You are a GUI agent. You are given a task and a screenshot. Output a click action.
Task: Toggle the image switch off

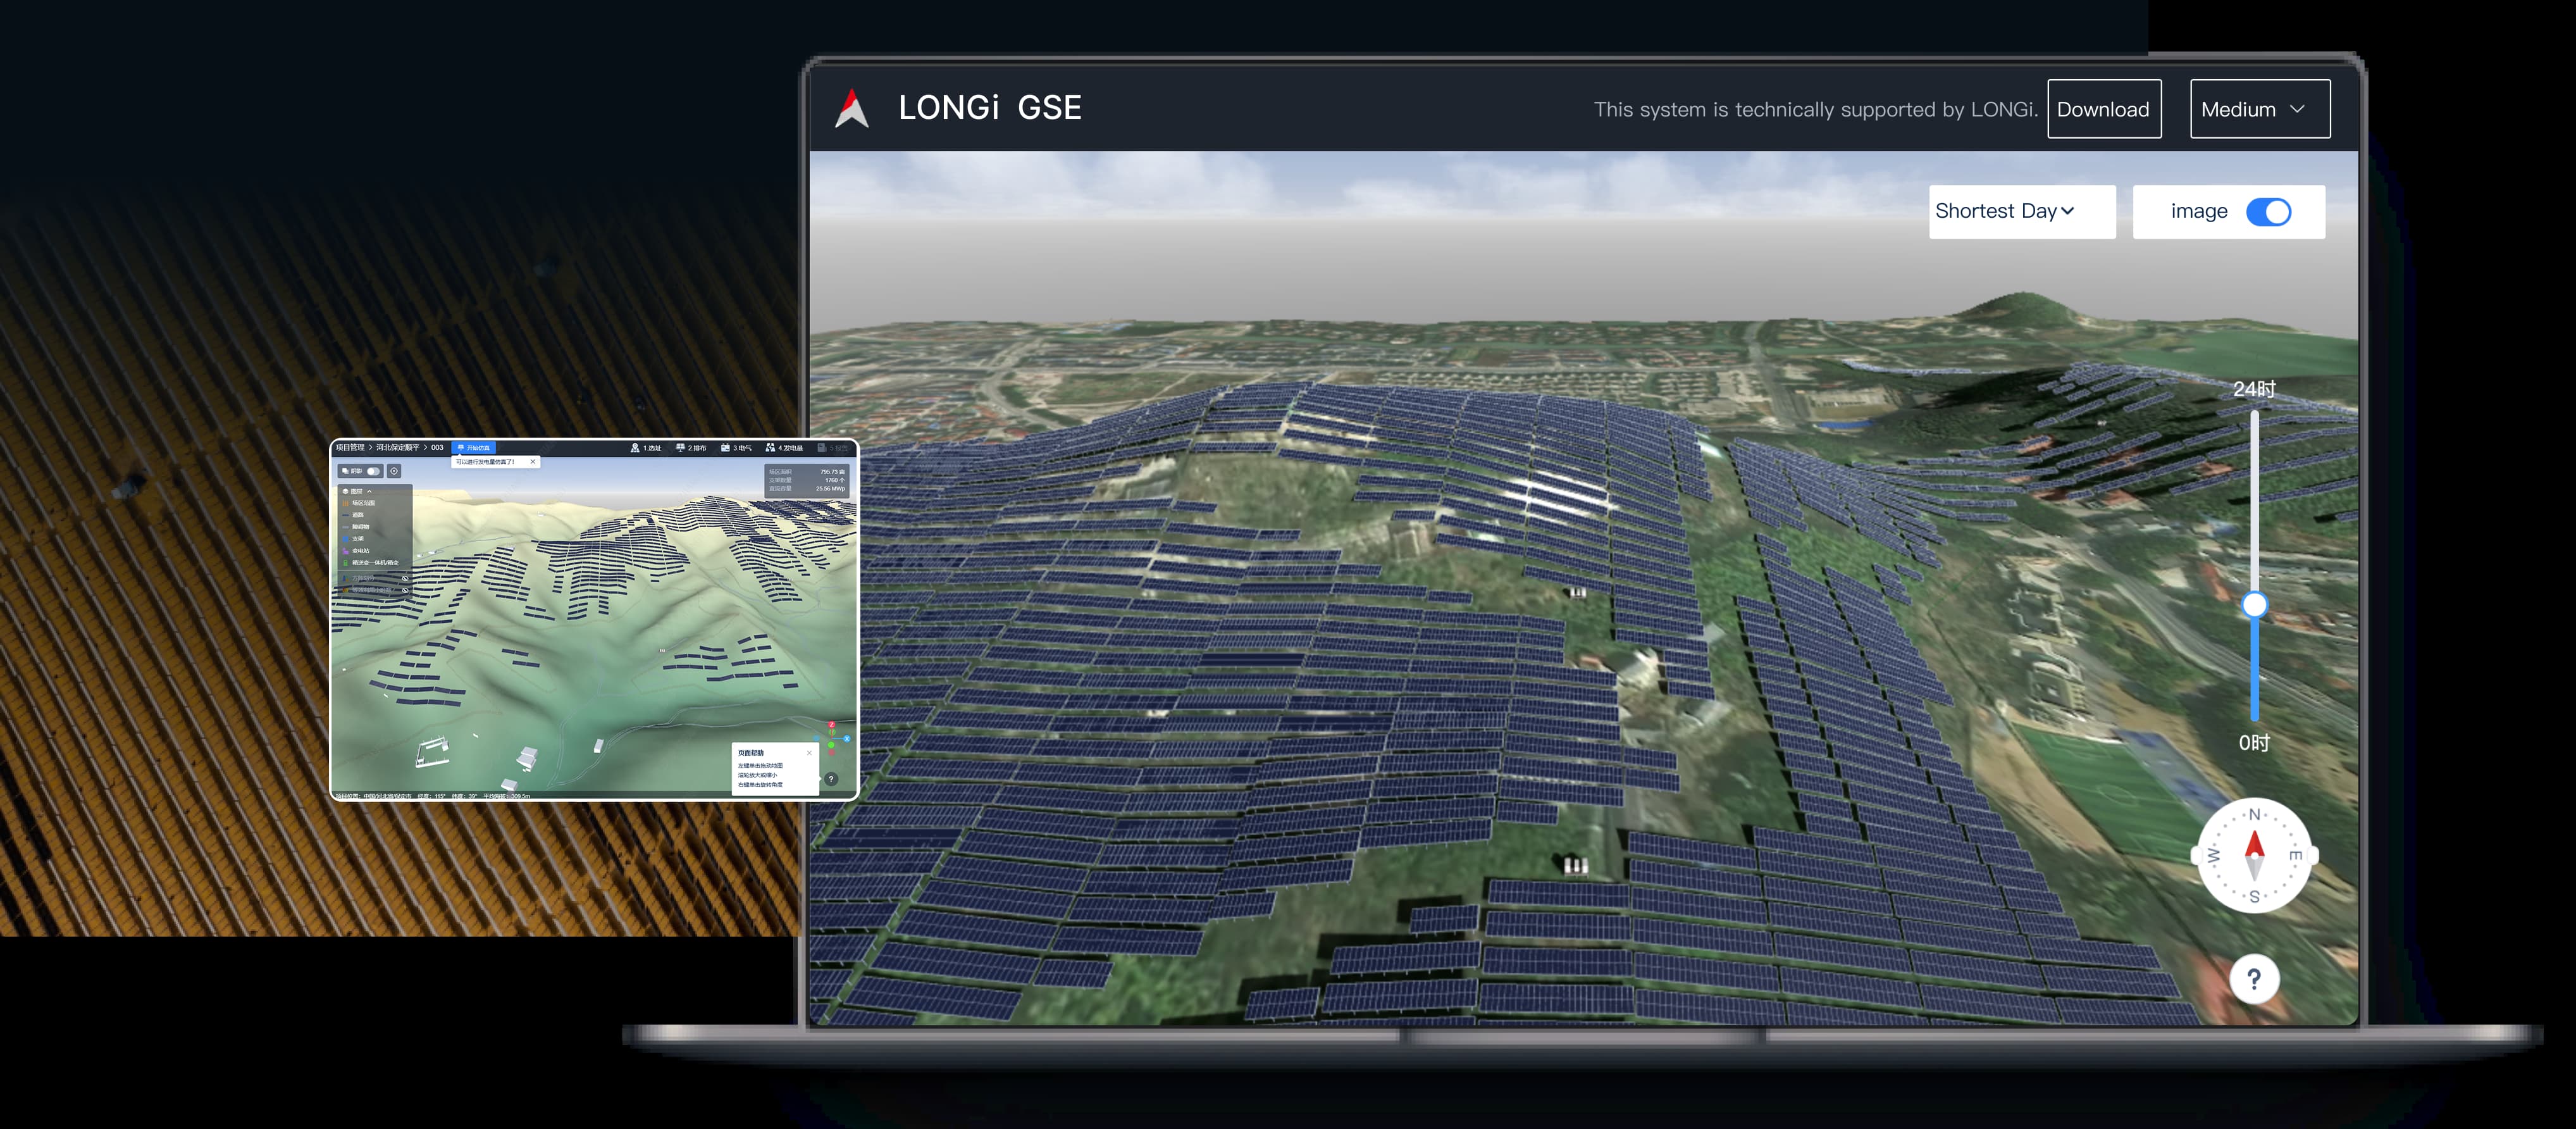tap(2268, 212)
